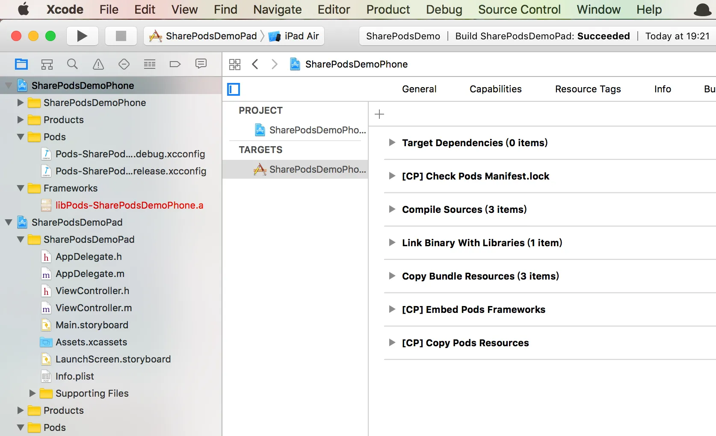Expand [CP] Embed Pods Frameworks phase
The width and height of the screenshot is (716, 436).
[392, 309]
